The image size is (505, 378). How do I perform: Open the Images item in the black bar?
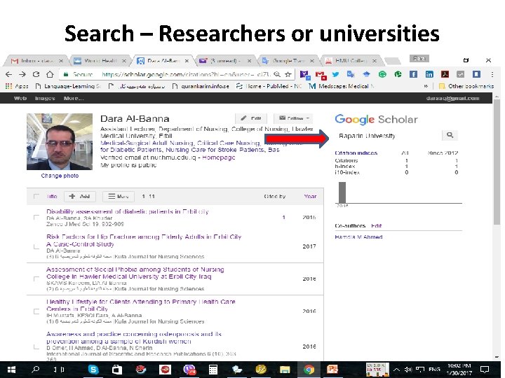[45, 99]
